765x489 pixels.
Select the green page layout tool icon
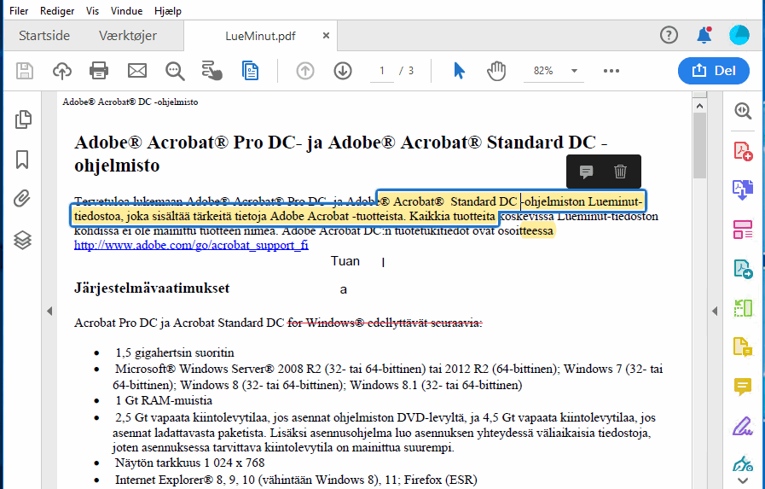[743, 308]
